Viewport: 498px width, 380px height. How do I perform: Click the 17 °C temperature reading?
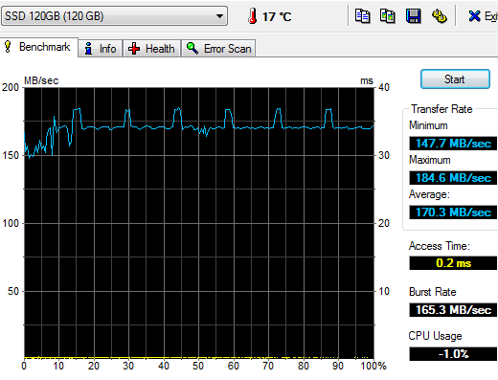pos(277,16)
